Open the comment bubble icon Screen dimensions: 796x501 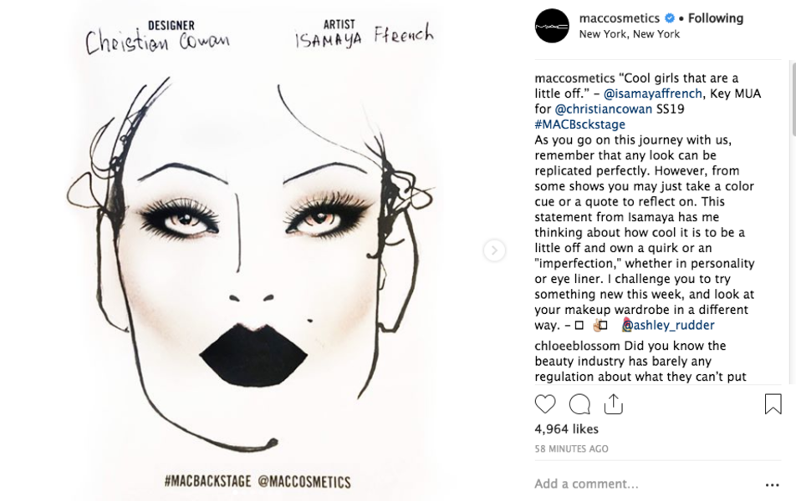(579, 404)
